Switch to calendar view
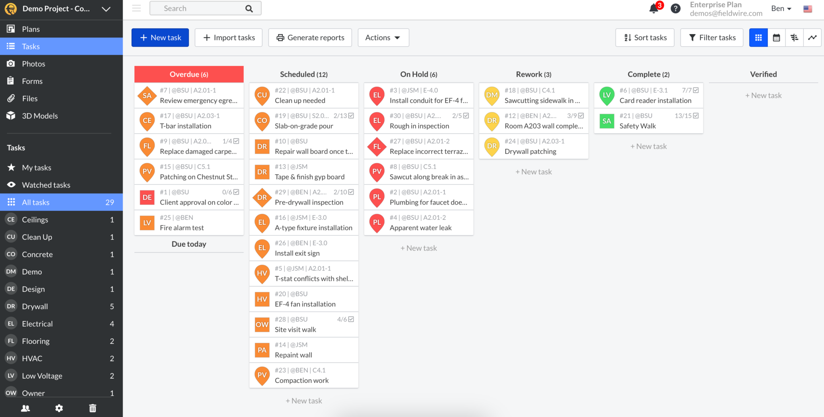824x417 pixels. pos(776,37)
